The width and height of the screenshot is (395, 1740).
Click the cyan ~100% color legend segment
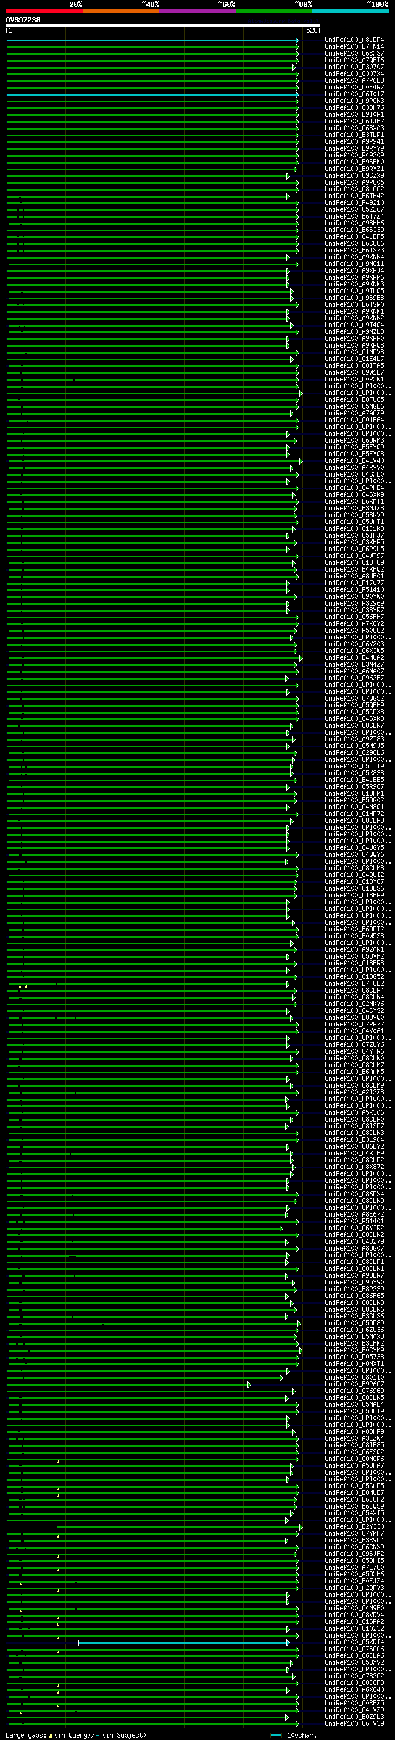click(x=351, y=11)
